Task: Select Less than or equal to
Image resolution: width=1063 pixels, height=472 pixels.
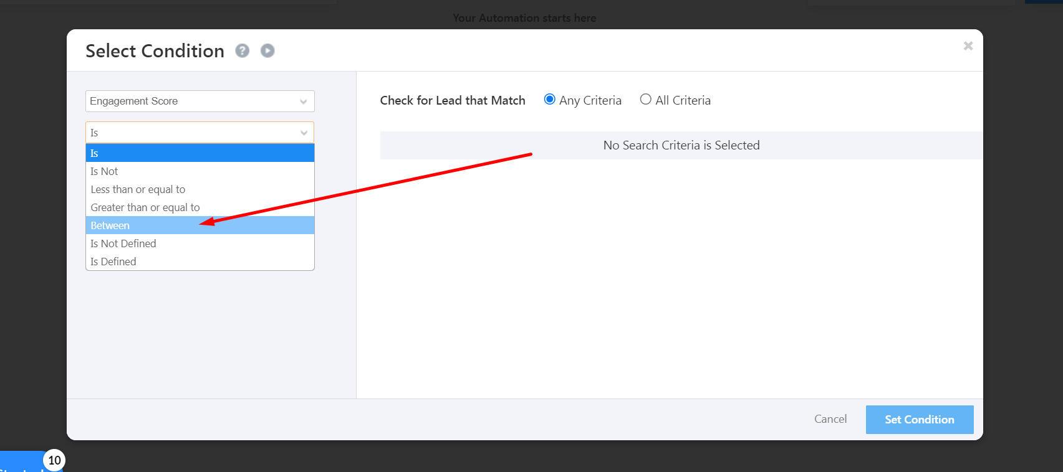Action: [200, 189]
